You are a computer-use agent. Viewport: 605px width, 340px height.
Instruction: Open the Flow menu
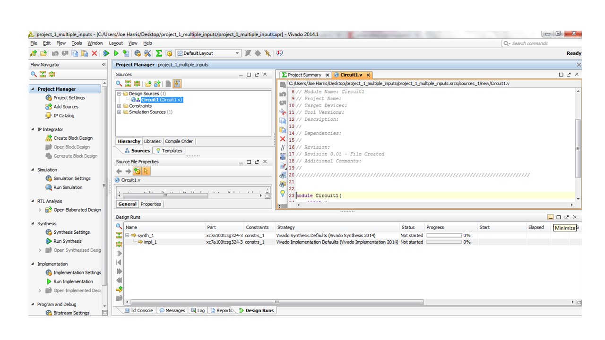[x=61, y=43]
